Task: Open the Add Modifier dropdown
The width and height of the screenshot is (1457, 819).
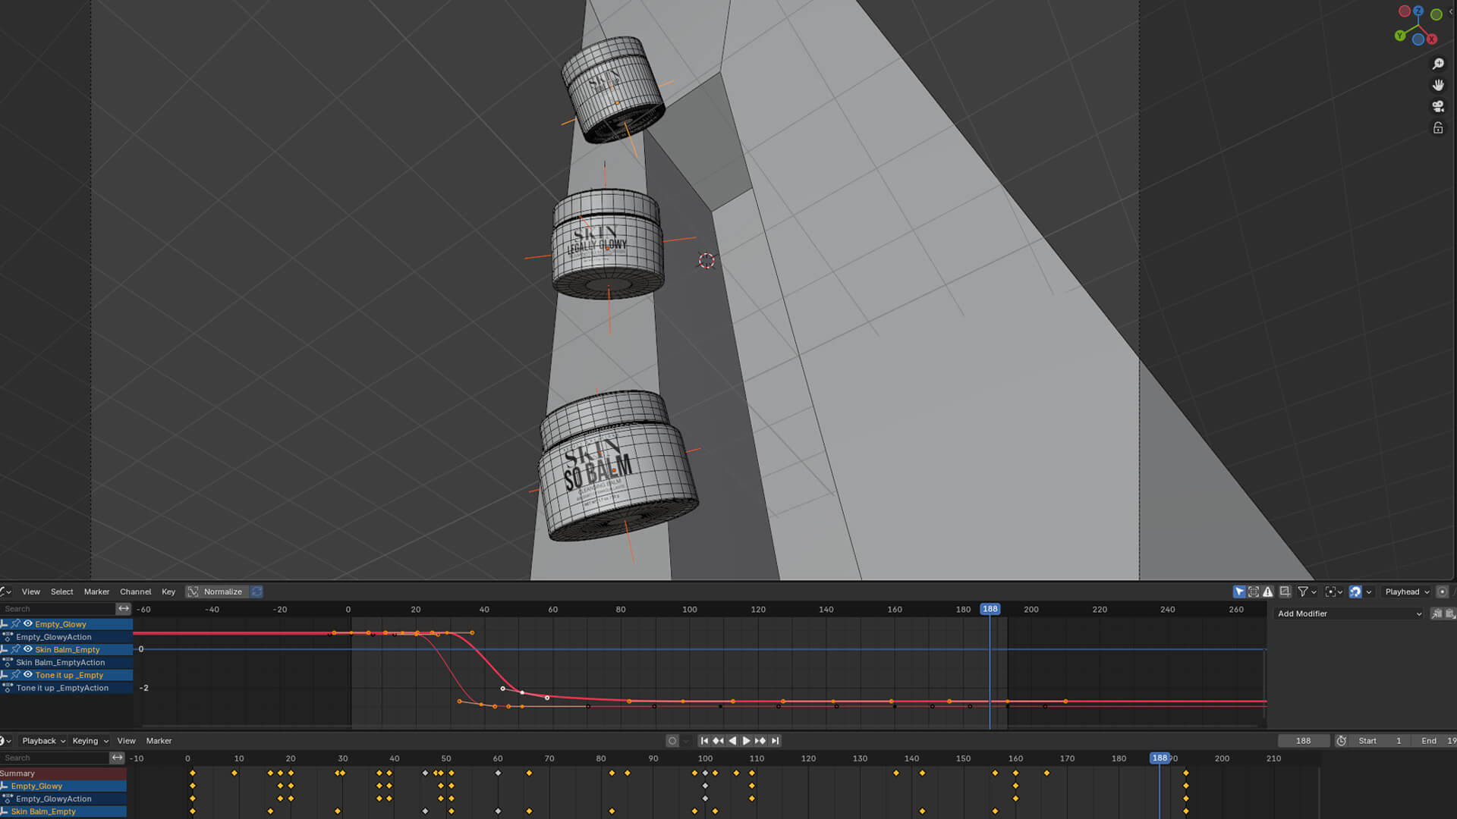Action: click(x=1347, y=613)
